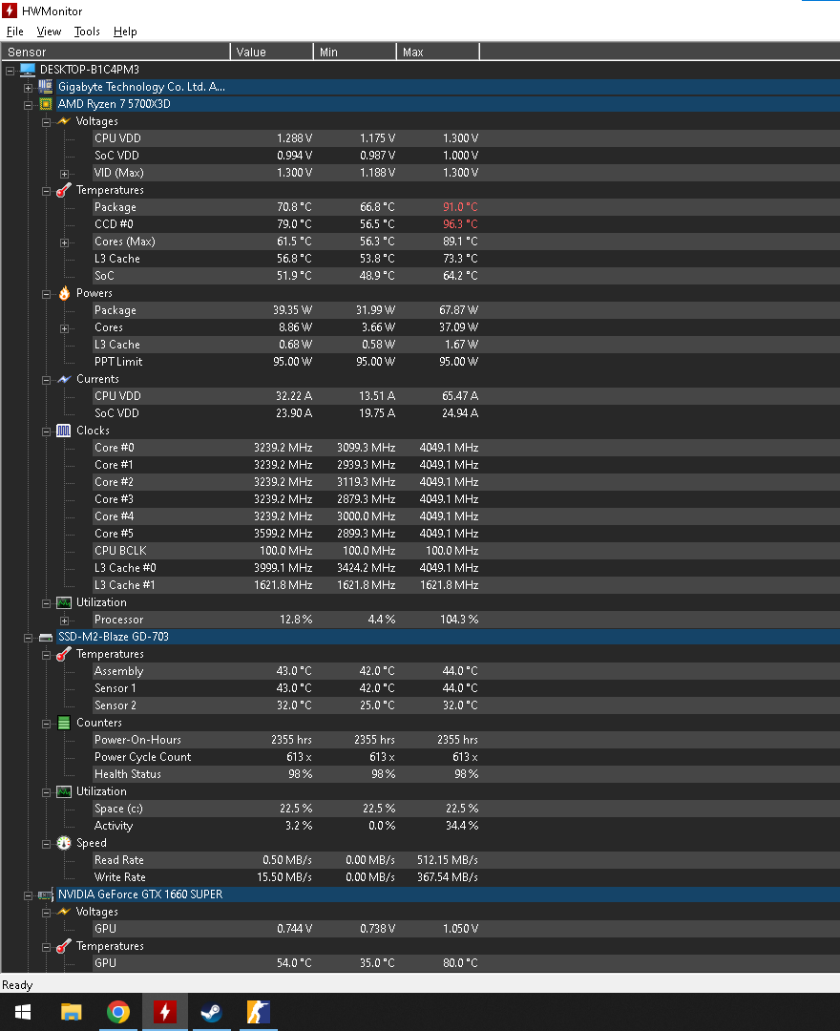Image resolution: width=840 pixels, height=1031 pixels.
Task: Open the View menu
Action: 49,32
